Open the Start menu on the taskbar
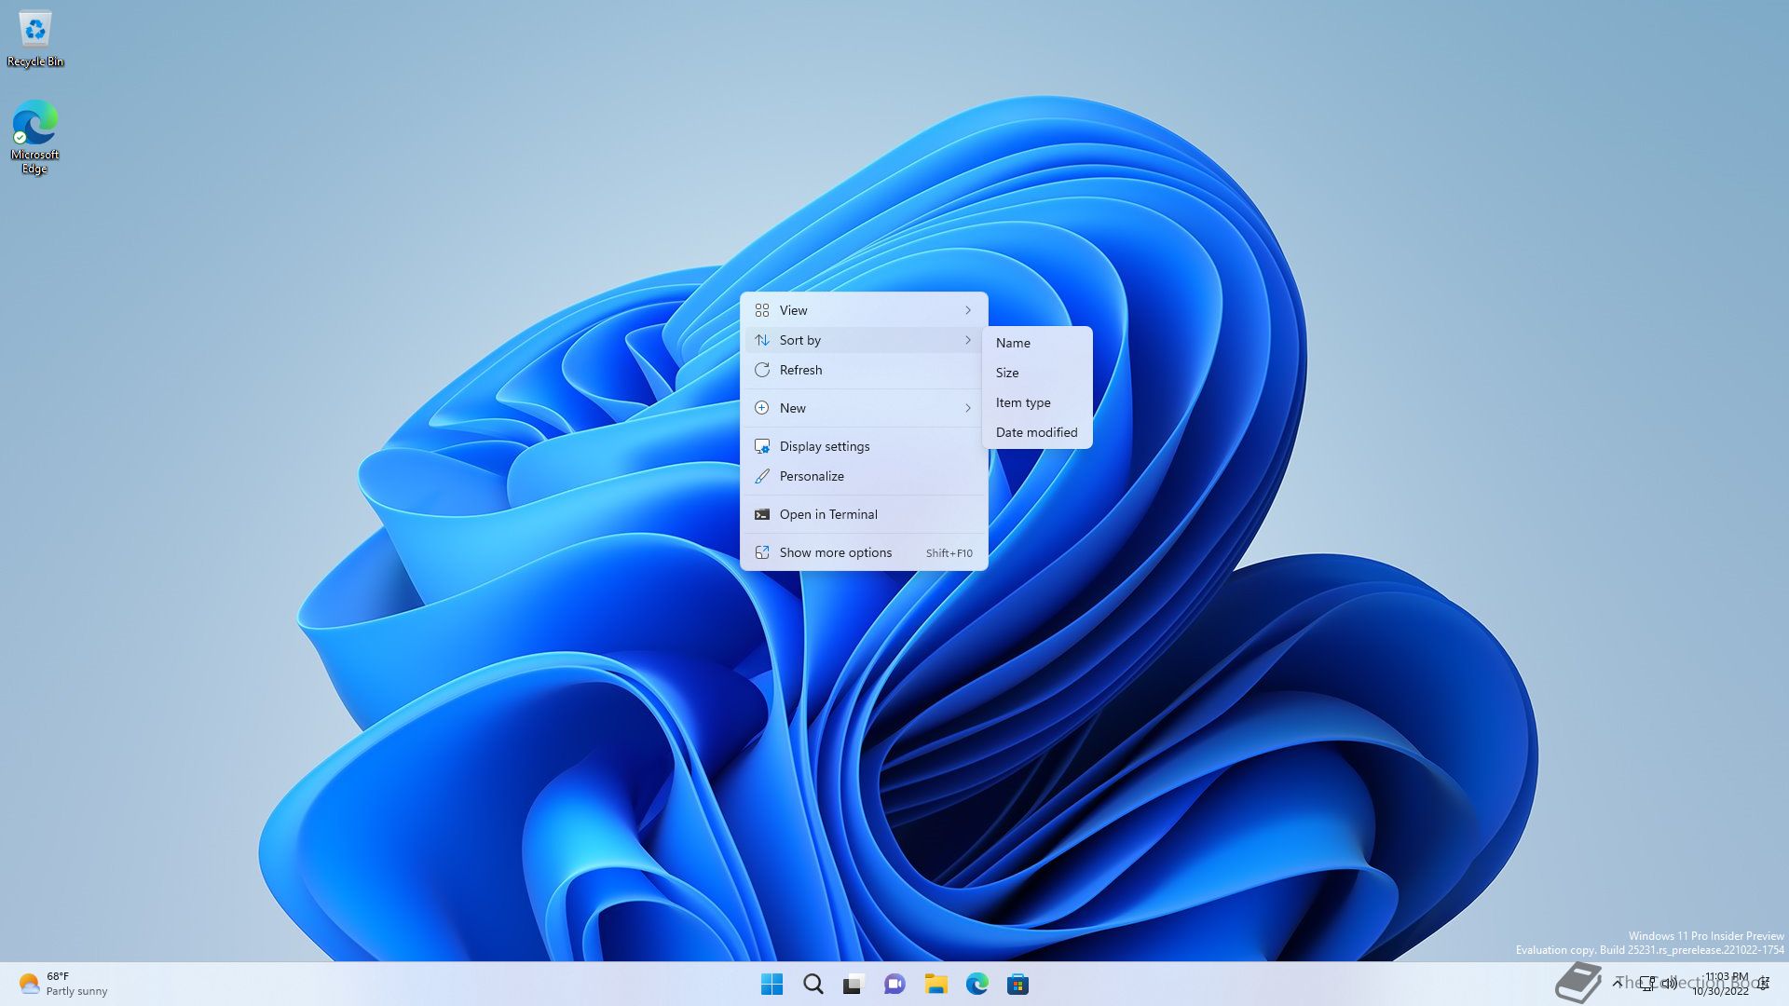The image size is (1789, 1006). coord(772,984)
